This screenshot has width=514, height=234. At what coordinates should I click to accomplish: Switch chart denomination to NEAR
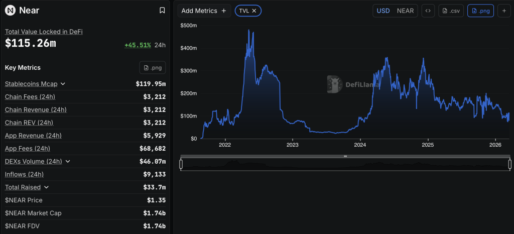coord(406,11)
